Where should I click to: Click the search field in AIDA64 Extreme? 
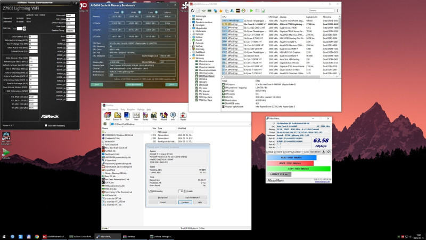[322, 11]
